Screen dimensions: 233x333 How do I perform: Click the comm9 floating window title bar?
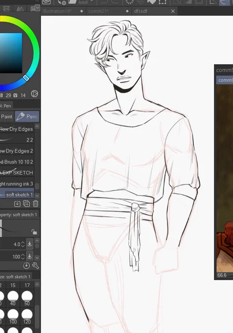[x=224, y=70]
